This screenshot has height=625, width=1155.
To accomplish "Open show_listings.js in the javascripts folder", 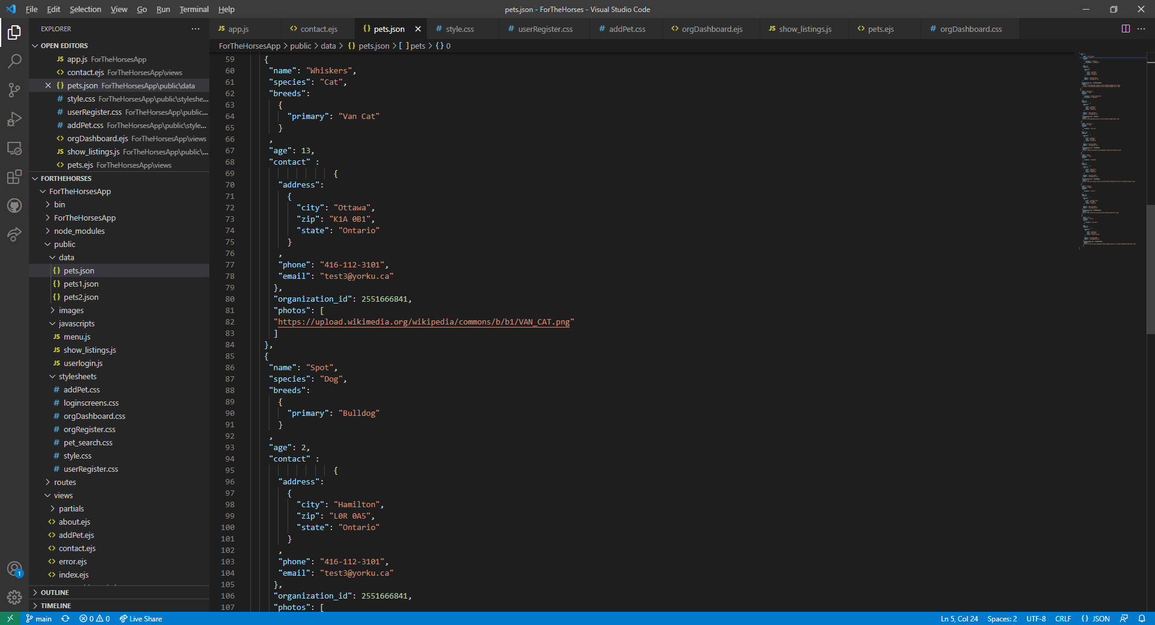I will [90, 350].
